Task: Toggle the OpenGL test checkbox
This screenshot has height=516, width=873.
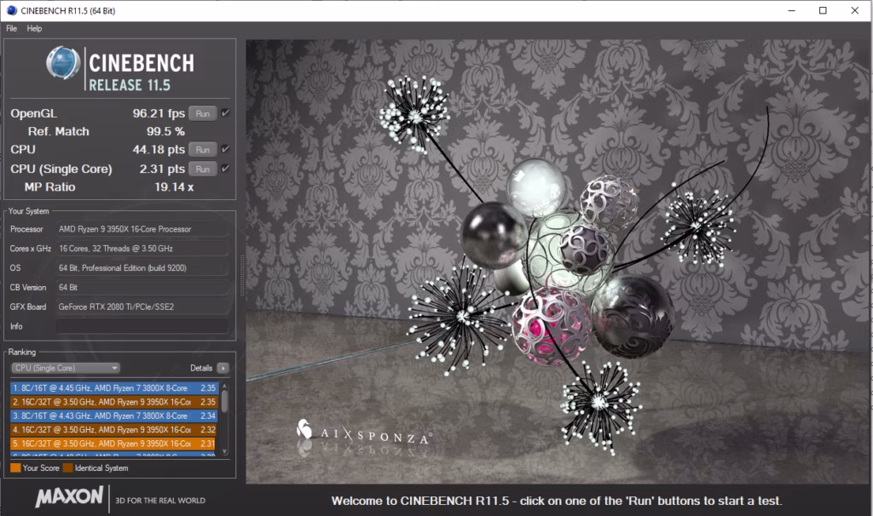Action: (x=225, y=113)
